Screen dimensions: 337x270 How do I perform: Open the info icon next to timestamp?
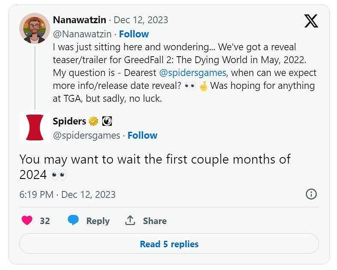point(311,194)
